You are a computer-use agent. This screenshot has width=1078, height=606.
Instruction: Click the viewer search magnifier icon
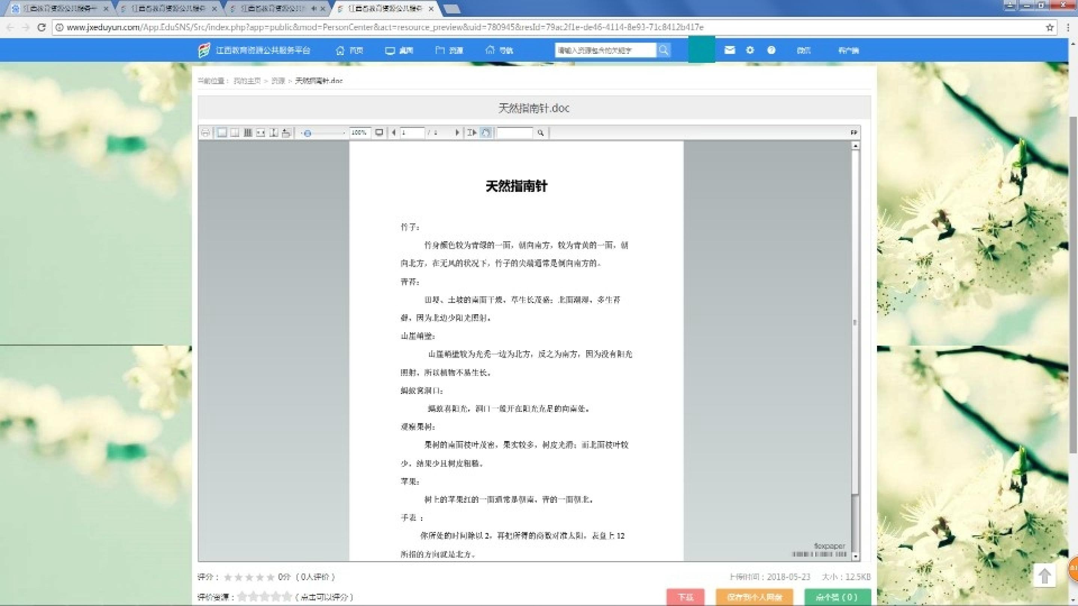point(540,132)
